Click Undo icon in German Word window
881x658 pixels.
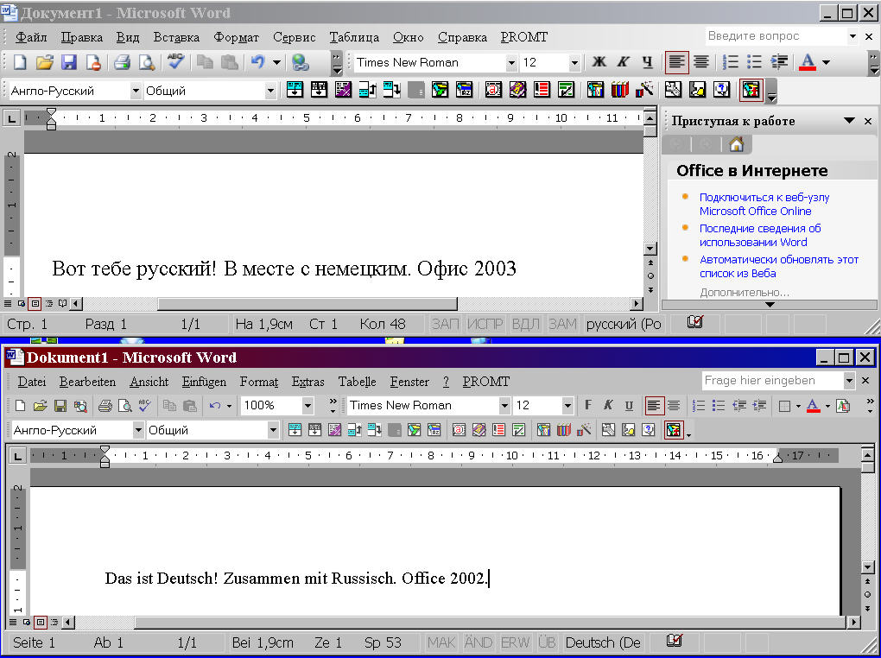(214, 406)
